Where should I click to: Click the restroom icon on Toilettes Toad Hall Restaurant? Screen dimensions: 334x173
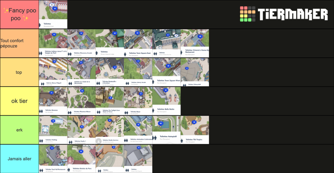pos(41,170)
